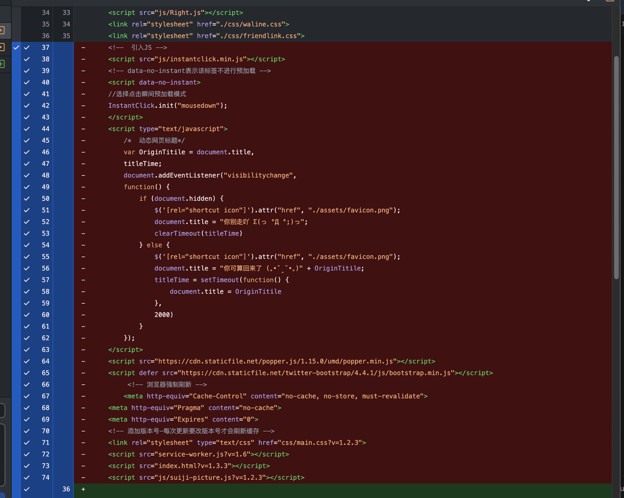
Task: Click the '浏览器强制刷新' comment line
Action: (x=167, y=384)
